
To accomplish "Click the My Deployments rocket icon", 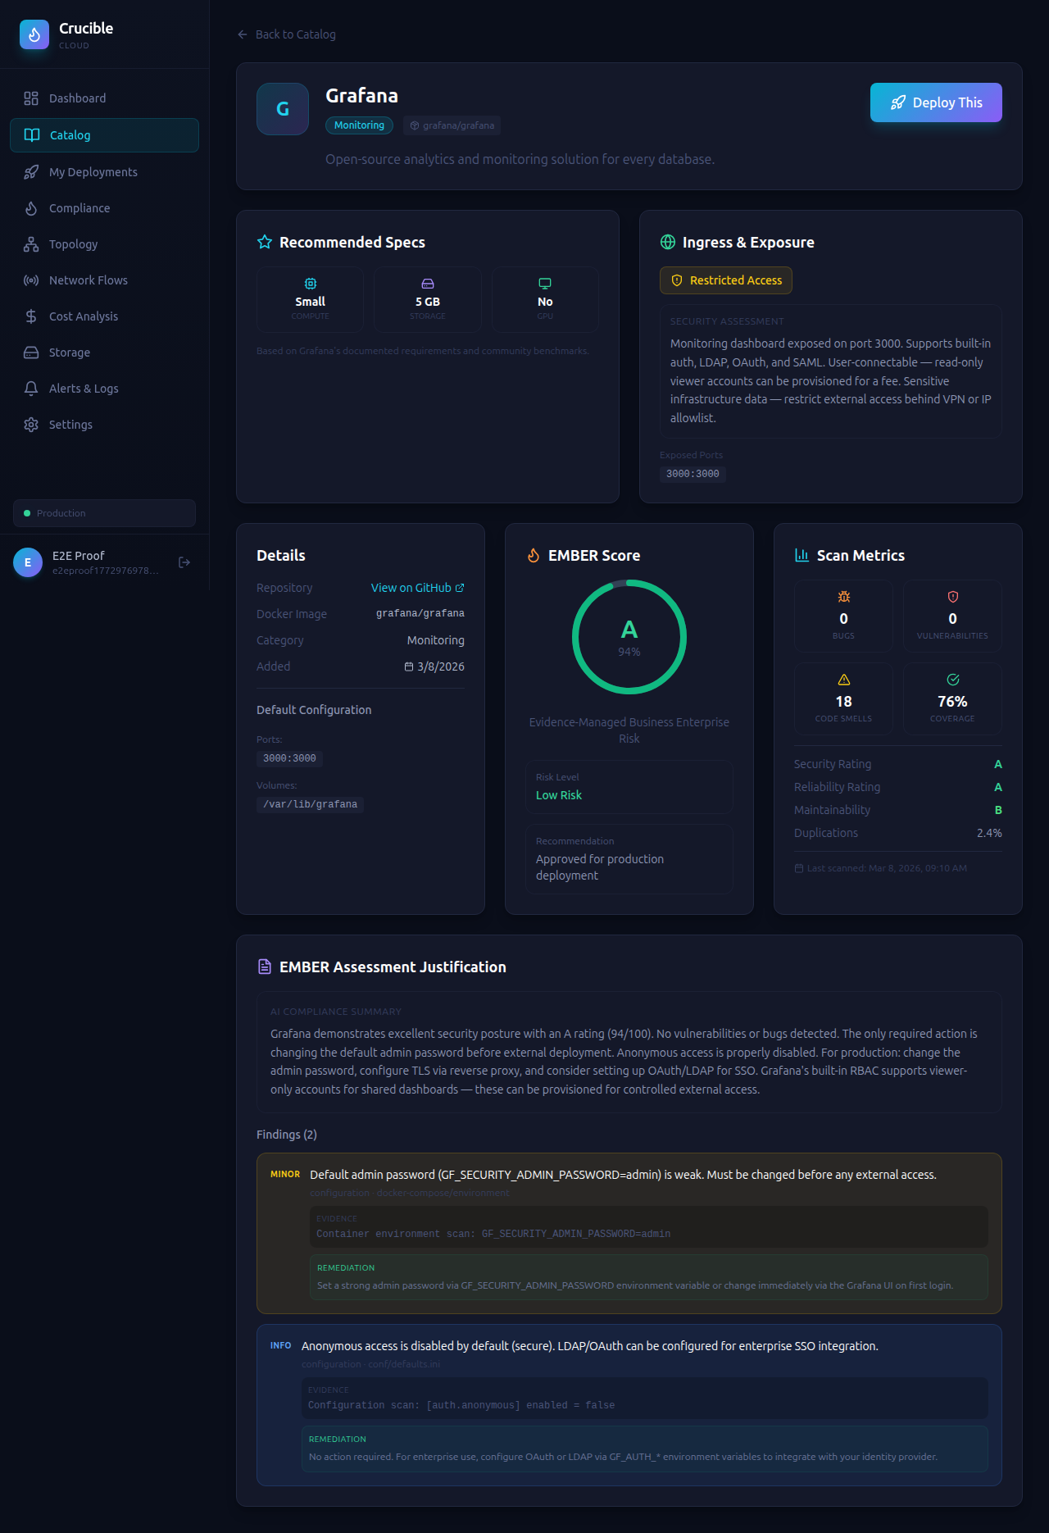I will 31,172.
